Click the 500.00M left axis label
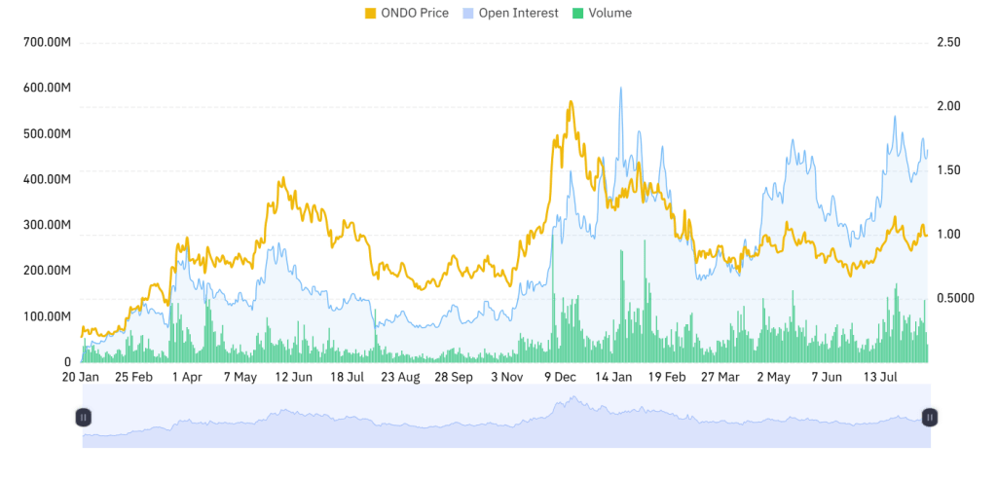The image size is (997, 480). tap(47, 133)
